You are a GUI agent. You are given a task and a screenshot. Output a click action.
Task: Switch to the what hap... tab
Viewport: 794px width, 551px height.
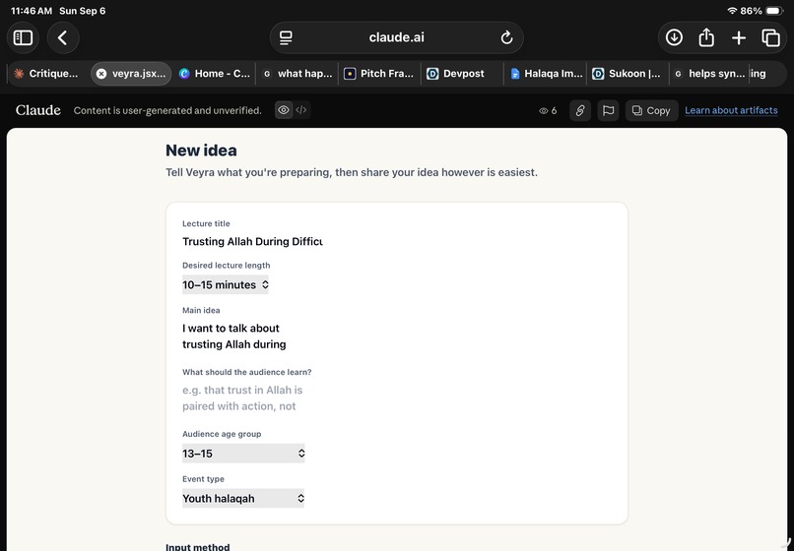click(298, 74)
